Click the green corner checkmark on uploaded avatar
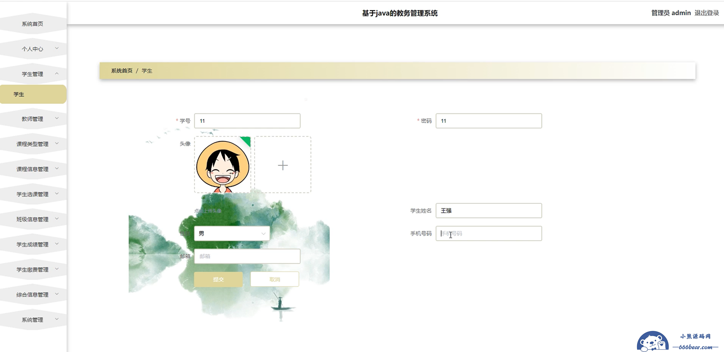Screen dimensions: 724x352 [246, 141]
